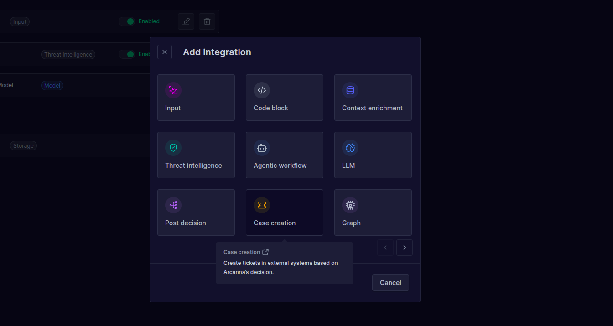This screenshot has height=326, width=613.
Task: Toggle the enabled switch for Threat intelligence row
Action: 127,54
